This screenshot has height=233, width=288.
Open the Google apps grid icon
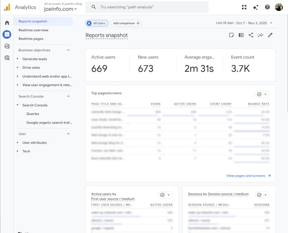coord(244,7)
